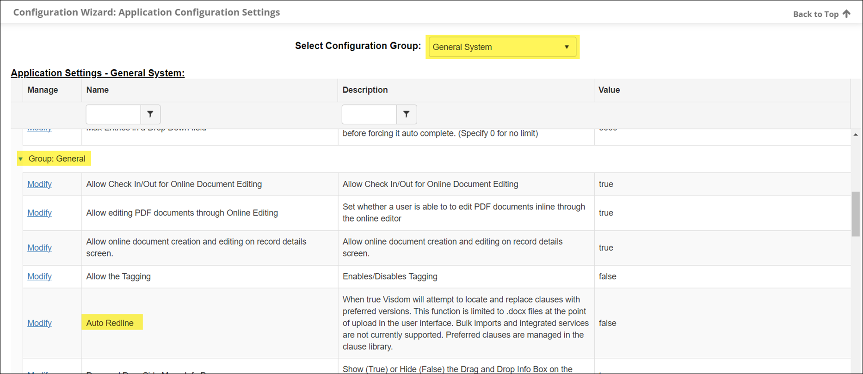Image resolution: width=863 pixels, height=374 pixels.
Task: Click the Enables/Disables Tagging description cell
Action: (x=466, y=276)
